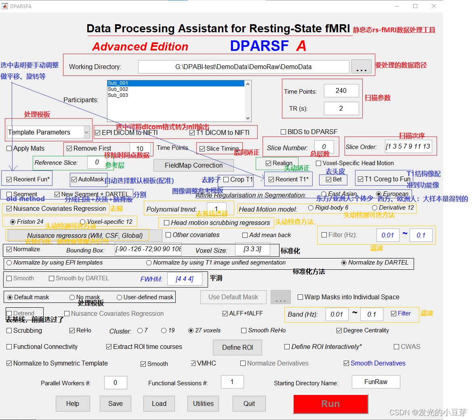The width and height of the screenshot is (473, 420).
Task: Select Derivative 12 head motion model
Action: point(374,208)
